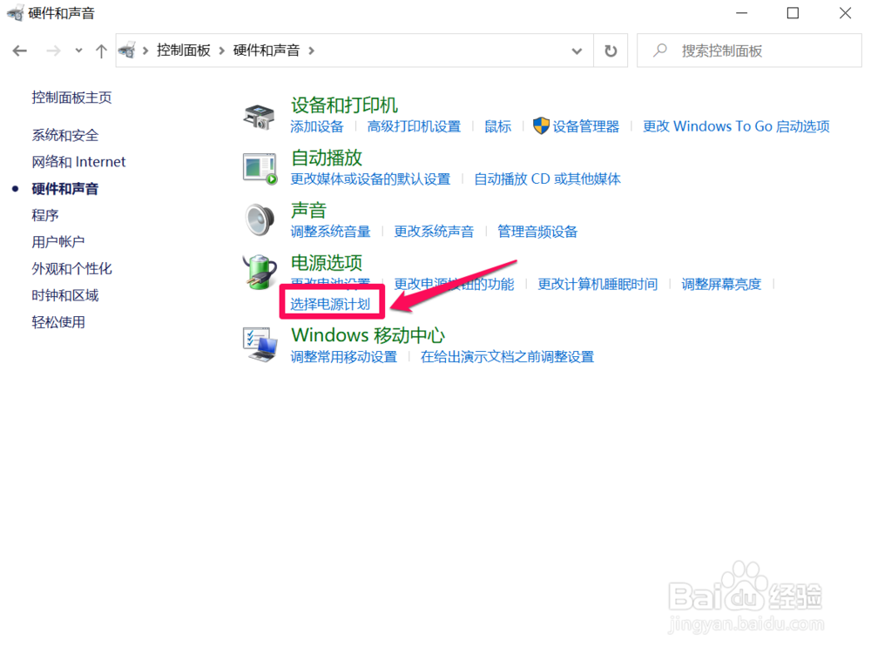Click 选择电源计划 link

tap(330, 304)
